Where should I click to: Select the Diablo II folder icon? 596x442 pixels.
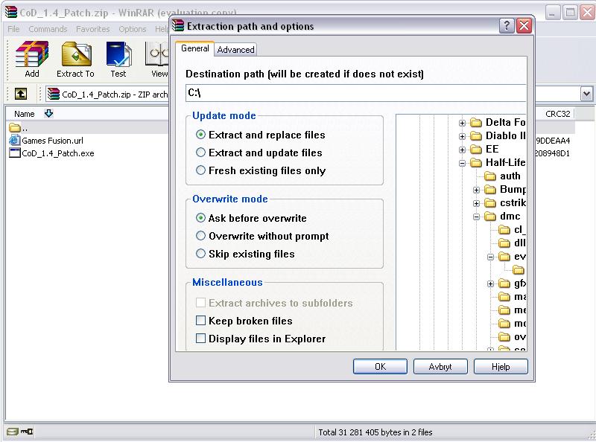(x=476, y=135)
